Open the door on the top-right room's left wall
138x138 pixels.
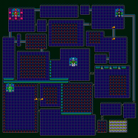(91, 24)
